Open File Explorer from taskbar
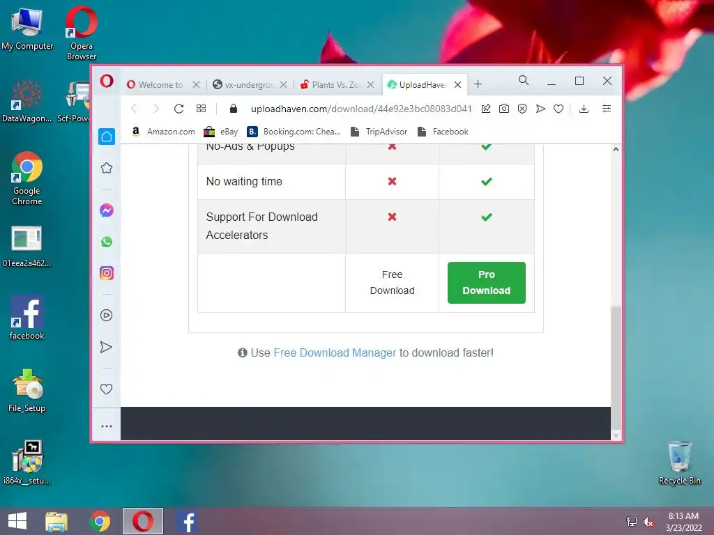This screenshot has height=535, width=714. coord(56,521)
